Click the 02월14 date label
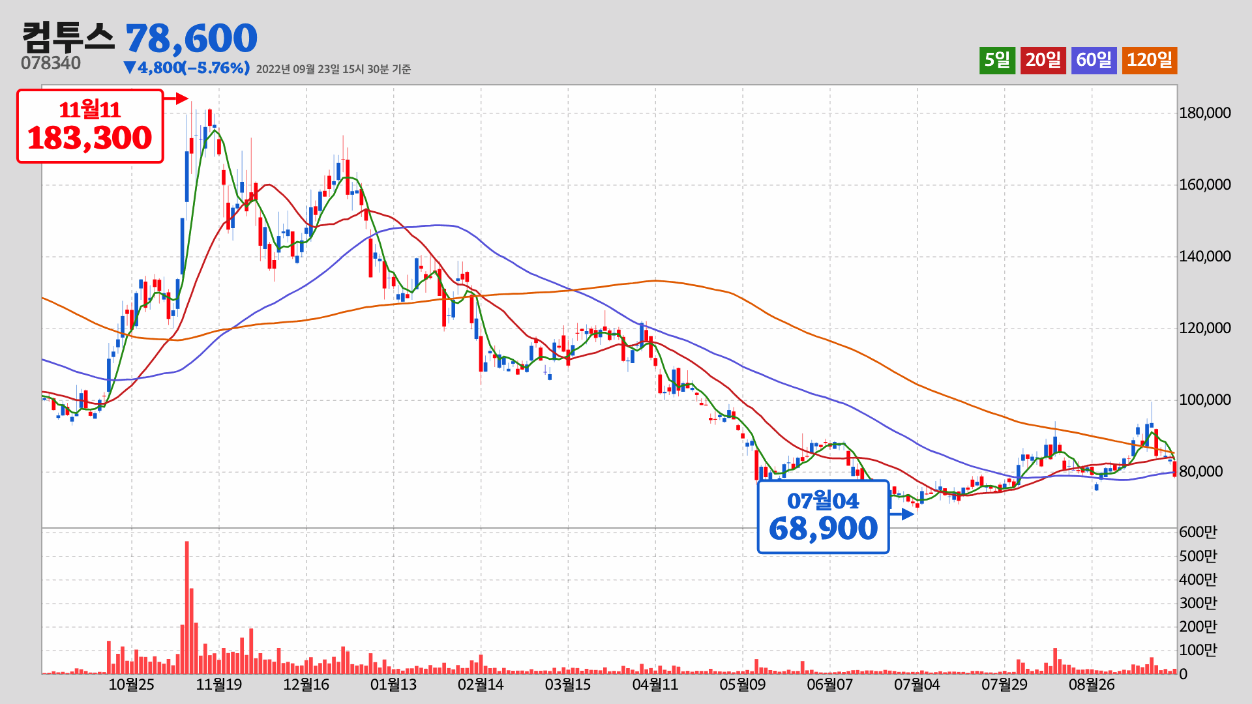Viewport: 1252px width, 704px height. click(x=481, y=685)
